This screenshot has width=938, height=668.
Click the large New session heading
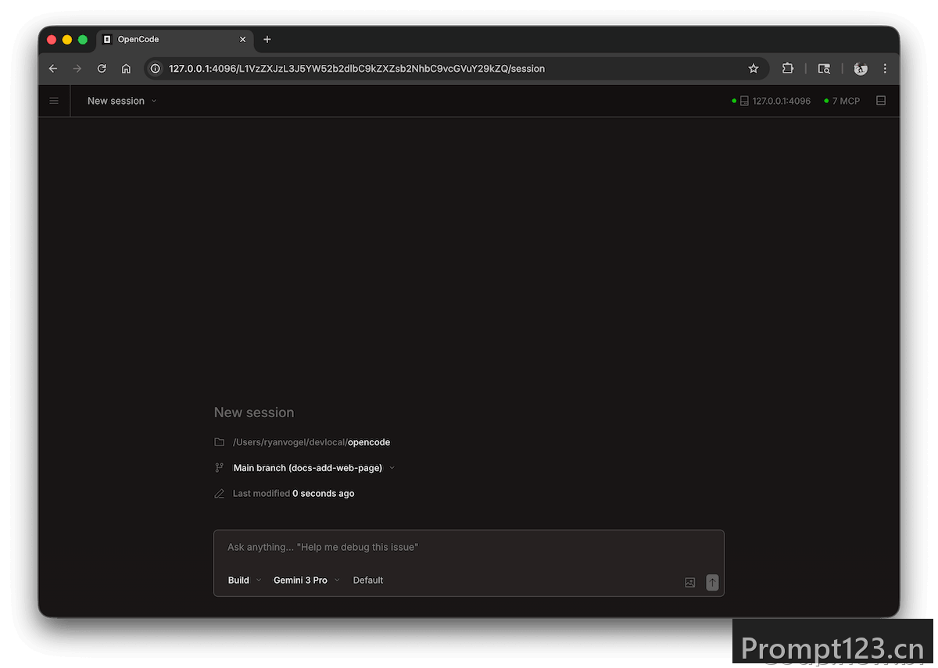click(x=254, y=413)
